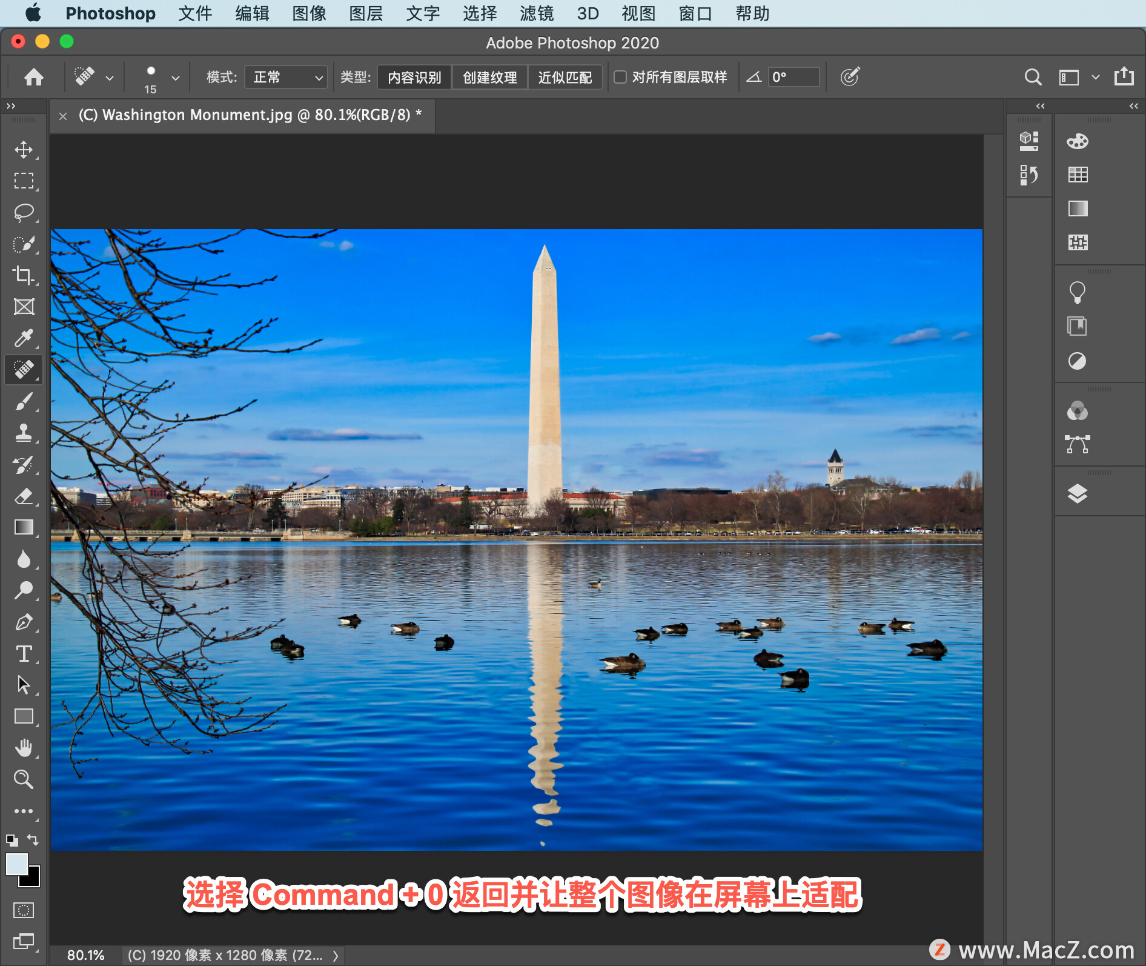Open the Channels panel icon
Image resolution: width=1146 pixels, height=966 pixels.
pyautogui.click(x=1078, y=411)
